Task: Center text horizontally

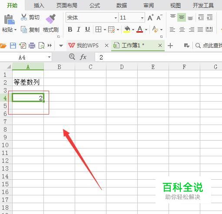Action: (x=182, y=30)
